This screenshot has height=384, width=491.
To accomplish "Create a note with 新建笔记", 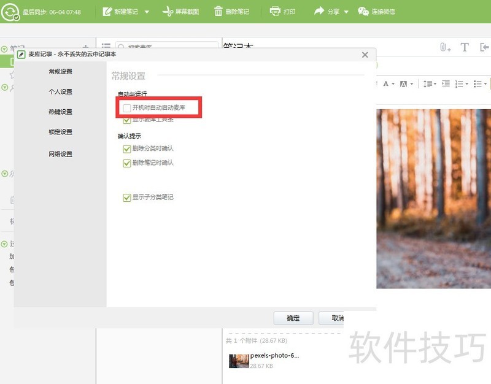I will (120, 12).
